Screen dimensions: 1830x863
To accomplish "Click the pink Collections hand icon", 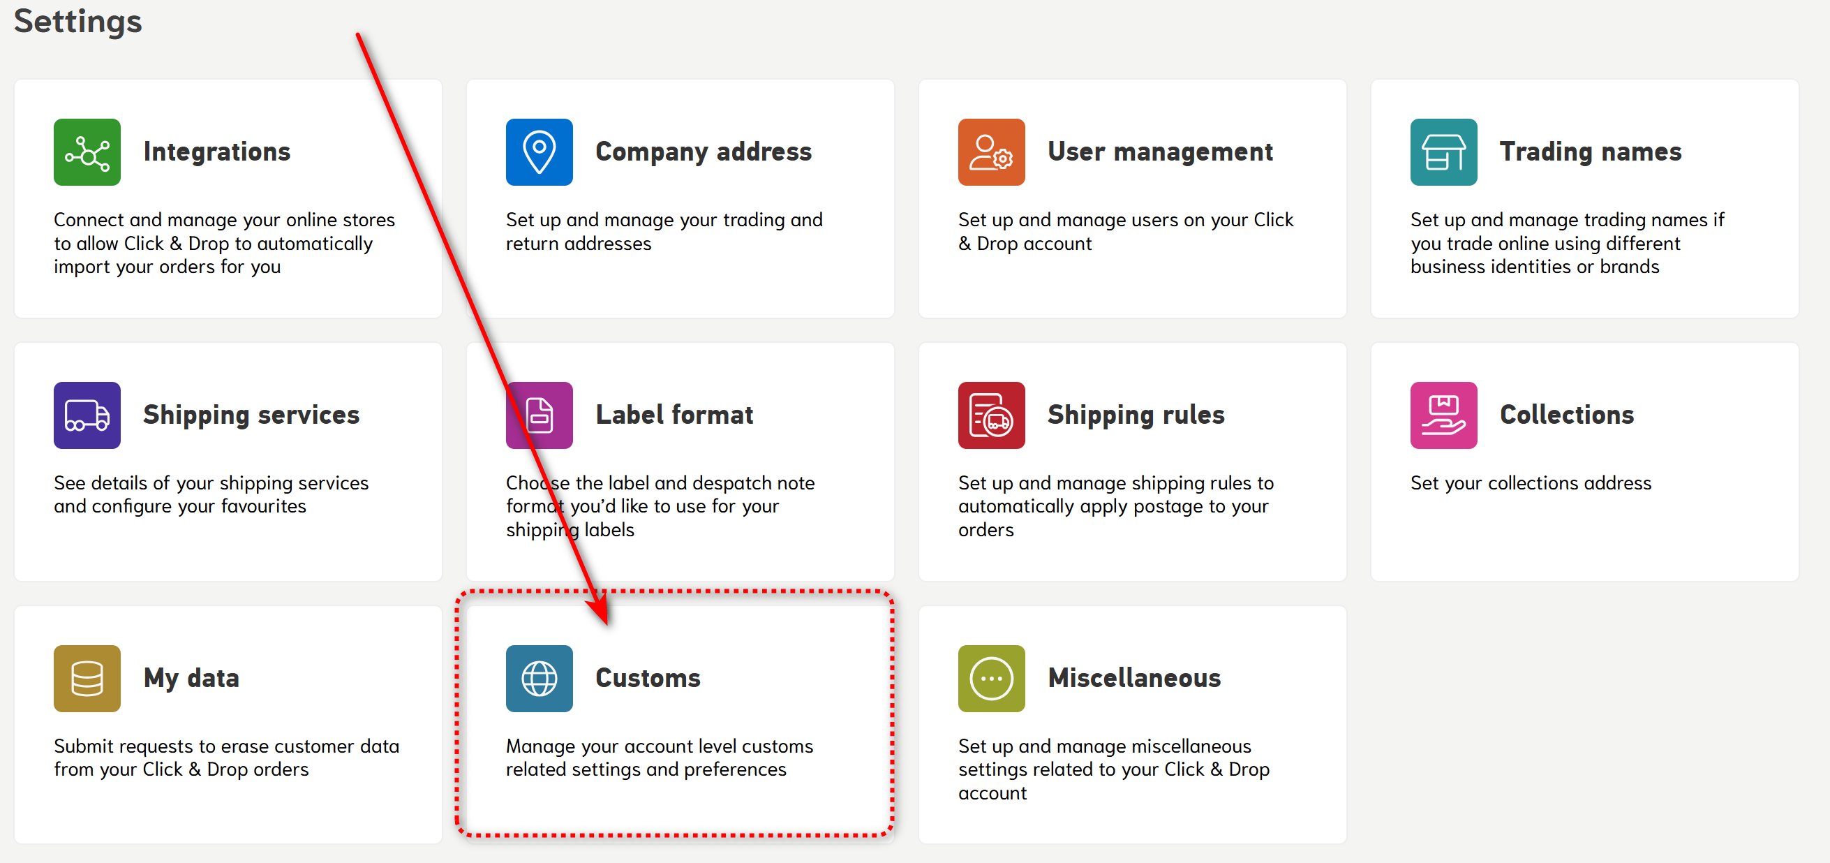I will coord(1443,415).
